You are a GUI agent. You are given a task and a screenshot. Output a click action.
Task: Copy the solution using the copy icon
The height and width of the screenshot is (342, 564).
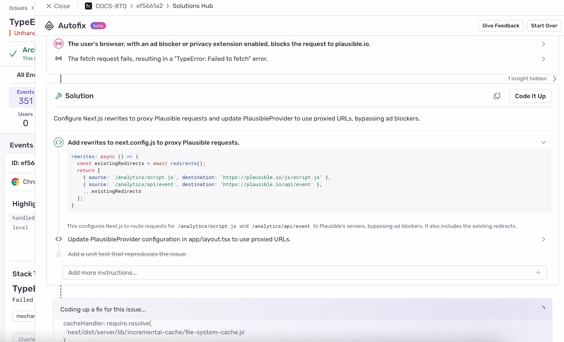coord(497,96)
